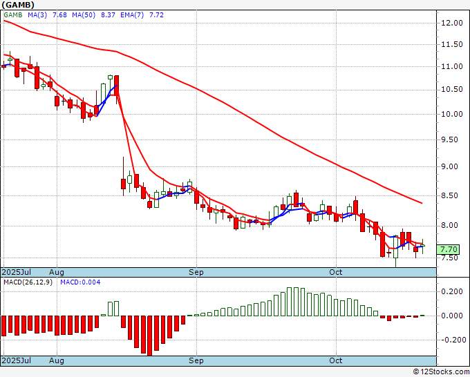
Task: Click the EMA(7) value 7.72
Action: (156, 14)
